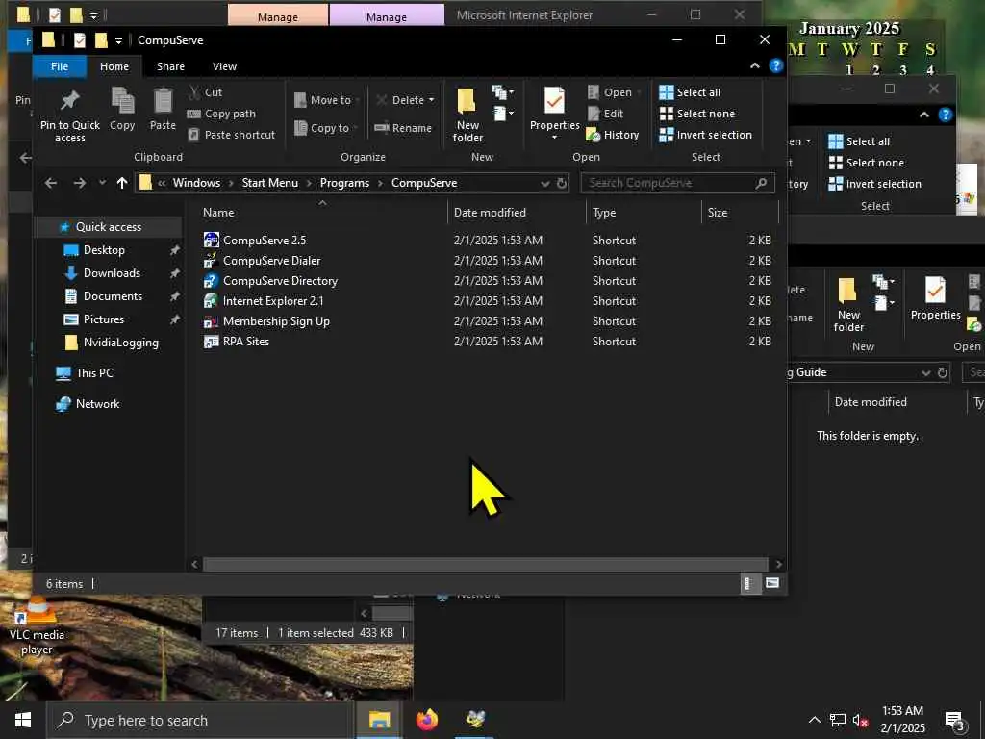Switch to the Home ribbon tab

pos(114,66)
